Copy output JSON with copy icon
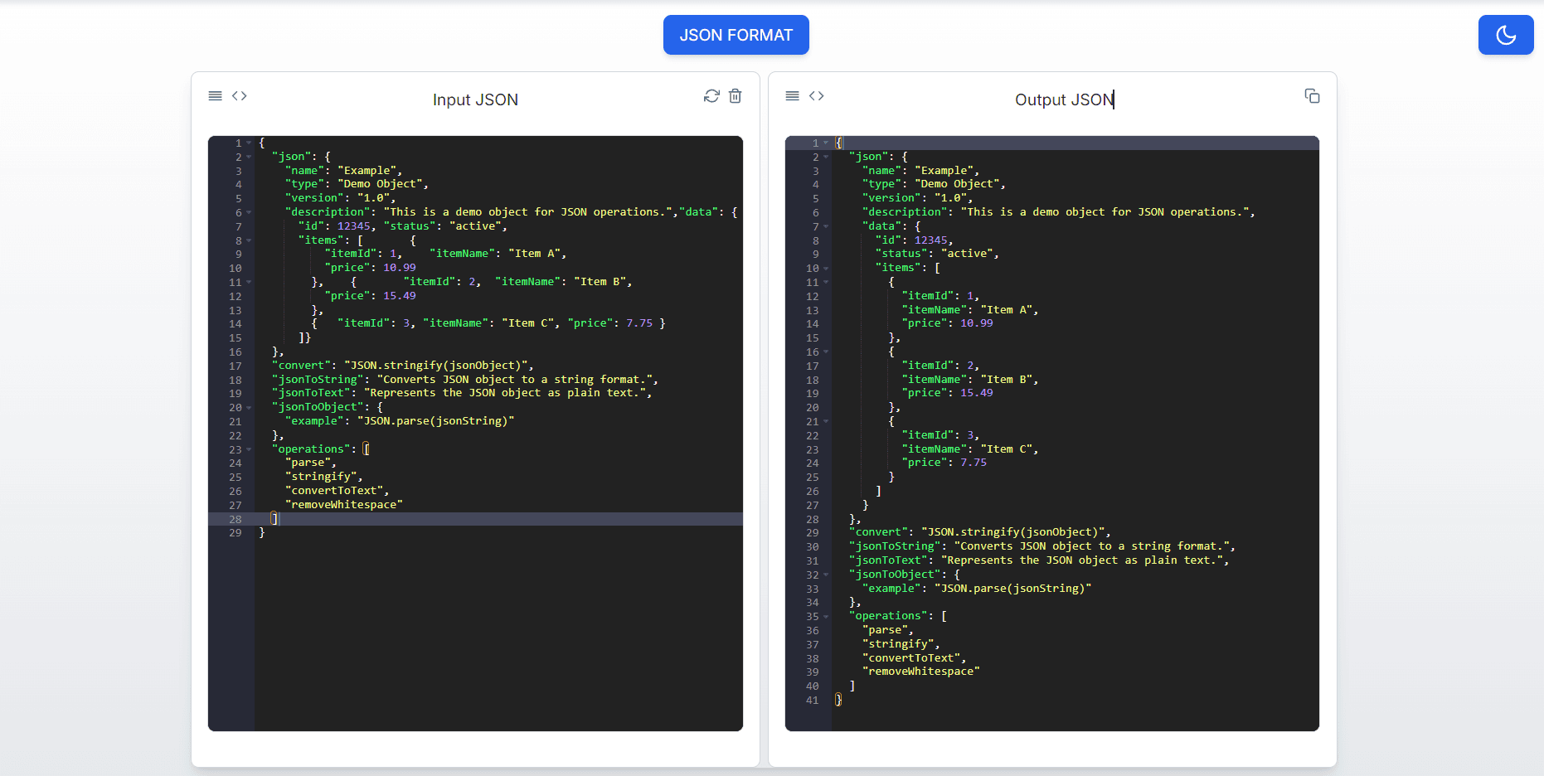The image size is (1544, 776). 1312,96
